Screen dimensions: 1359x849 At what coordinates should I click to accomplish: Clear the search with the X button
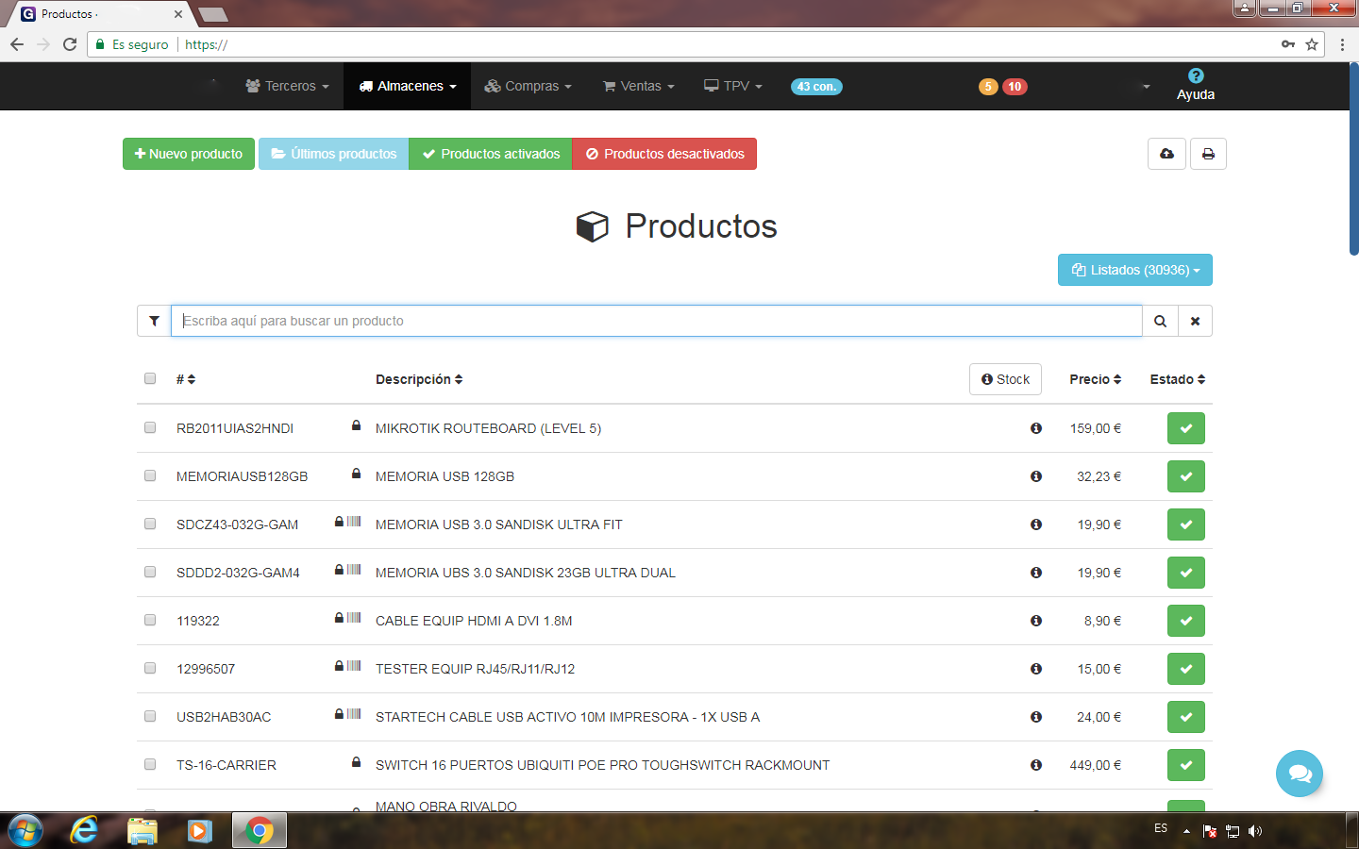pyautogui.click(x=1195, y=321)
